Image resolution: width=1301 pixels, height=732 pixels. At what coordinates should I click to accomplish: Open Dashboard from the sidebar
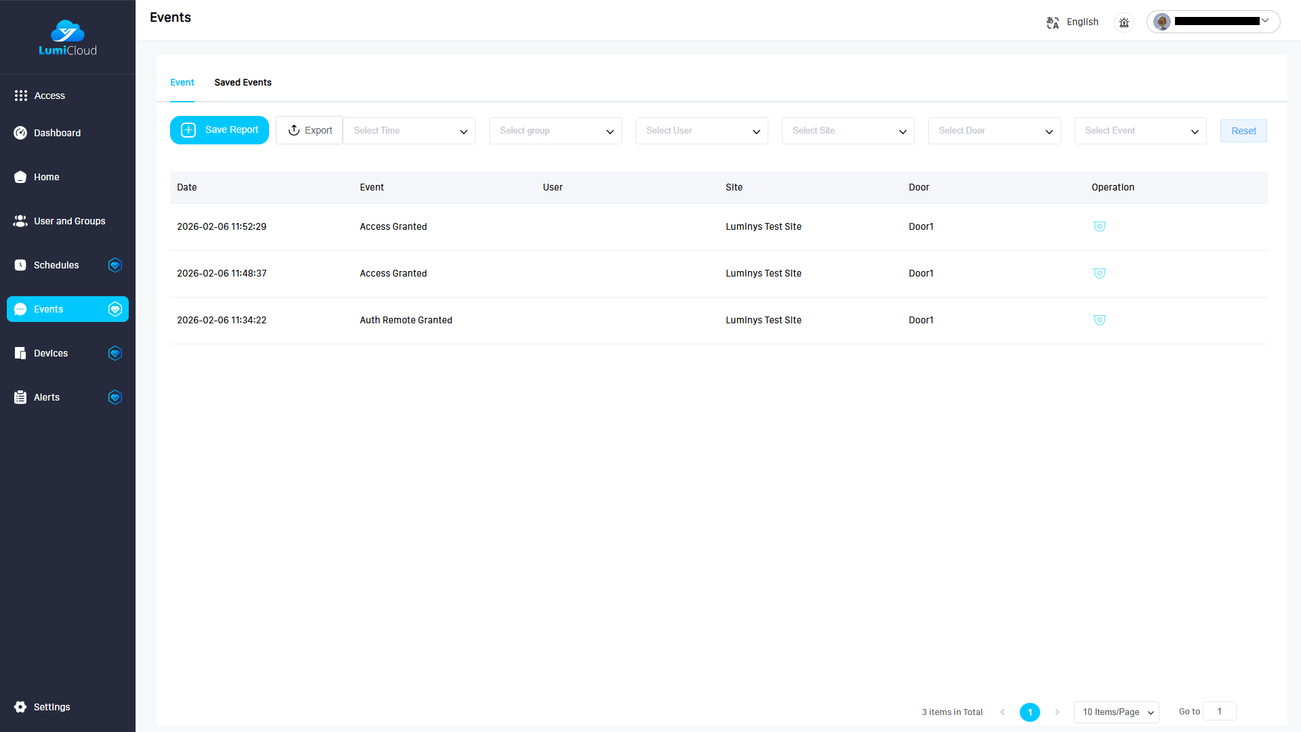57,133
